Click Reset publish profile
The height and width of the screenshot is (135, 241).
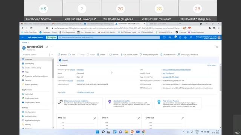pos(149,55)
